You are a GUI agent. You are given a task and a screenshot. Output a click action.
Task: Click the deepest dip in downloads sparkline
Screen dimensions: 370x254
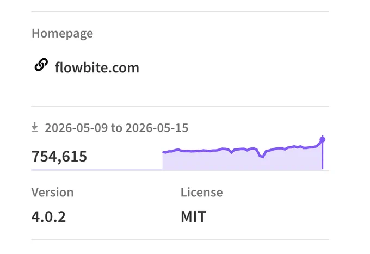coord(262,156)
